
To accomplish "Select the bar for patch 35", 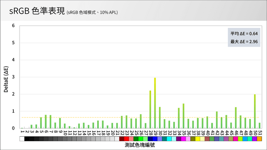I will point(184,116).
